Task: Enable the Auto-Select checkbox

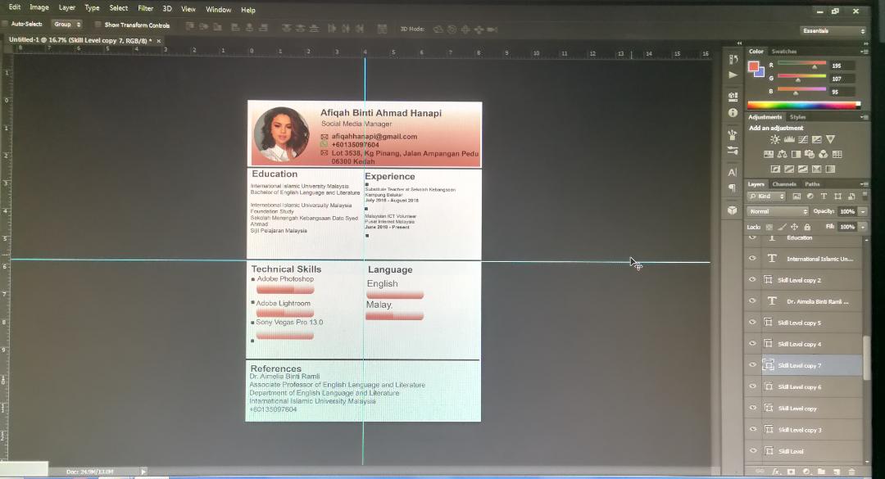Action: point(6,25)
